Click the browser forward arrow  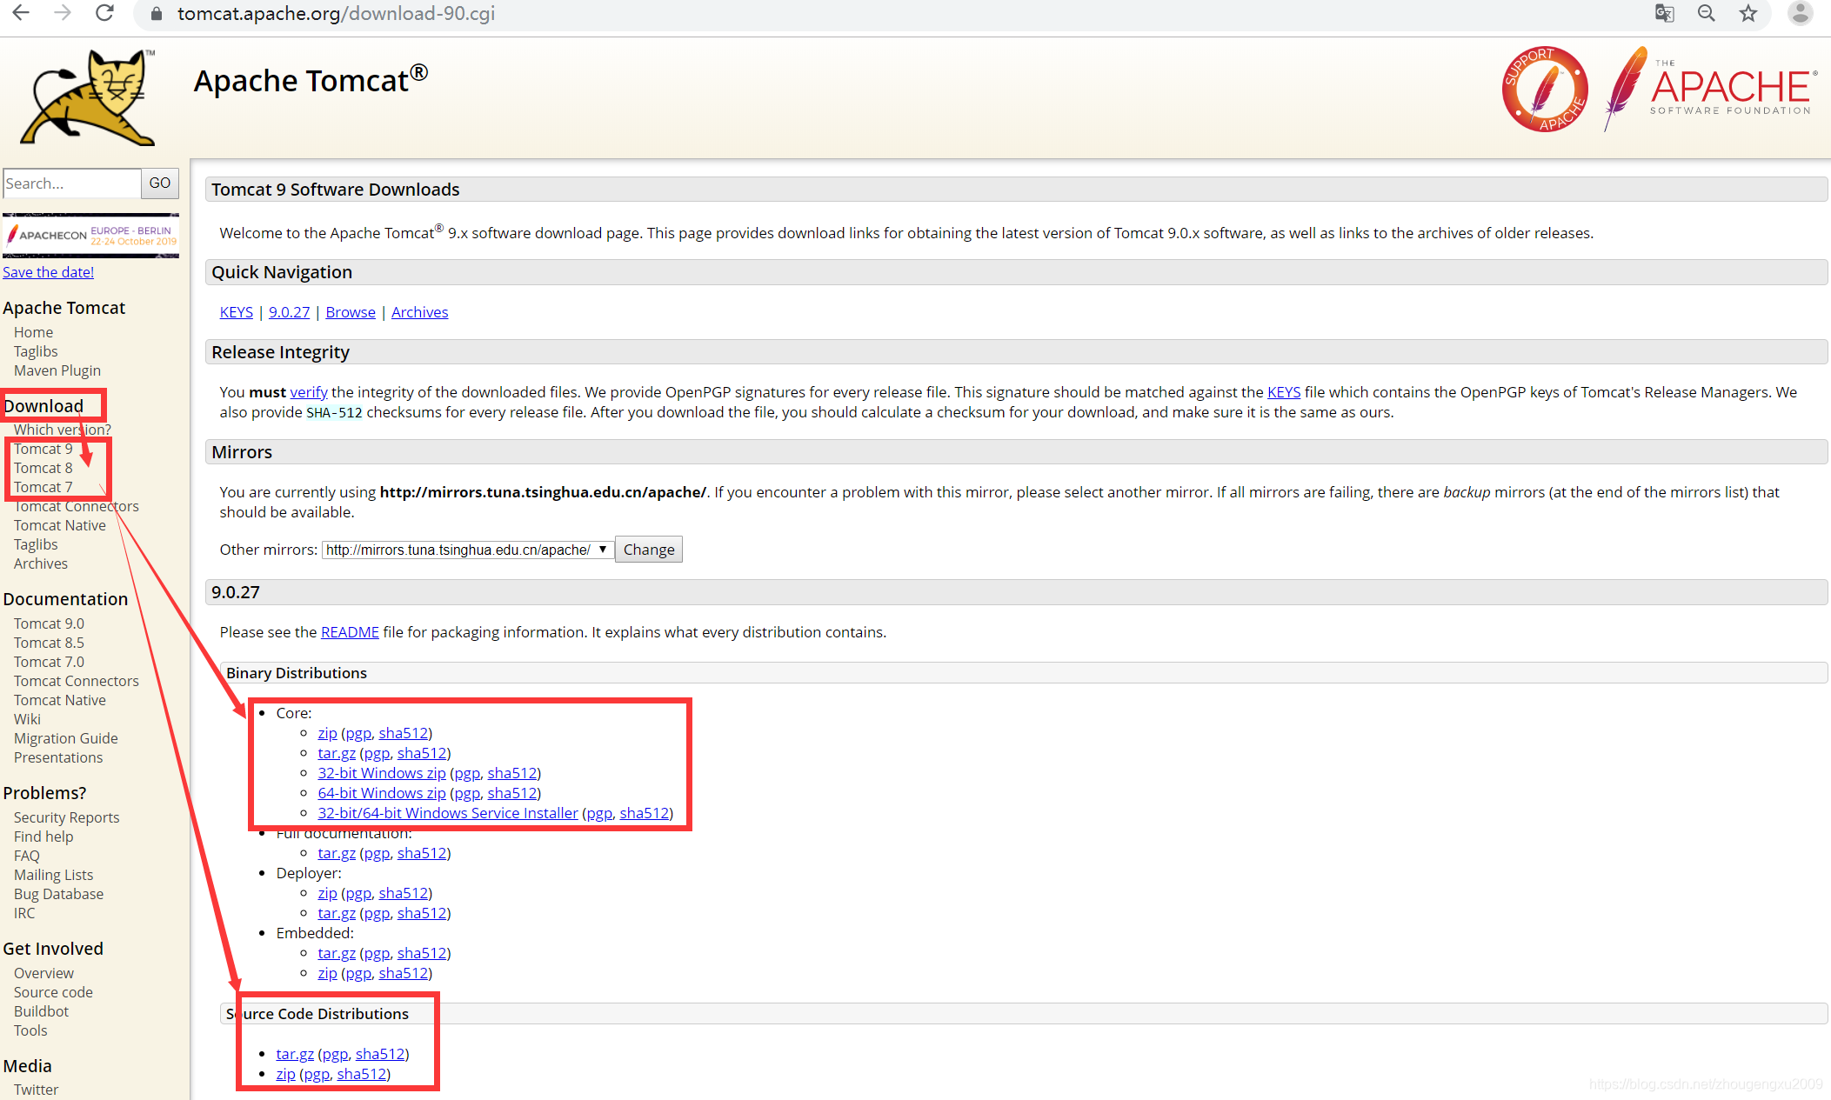[x=63, y=13]
